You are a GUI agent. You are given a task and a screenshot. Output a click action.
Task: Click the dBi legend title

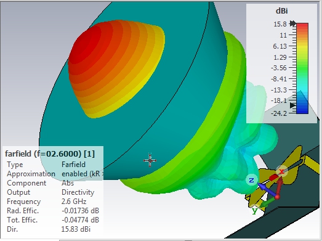tap(282, 11)
